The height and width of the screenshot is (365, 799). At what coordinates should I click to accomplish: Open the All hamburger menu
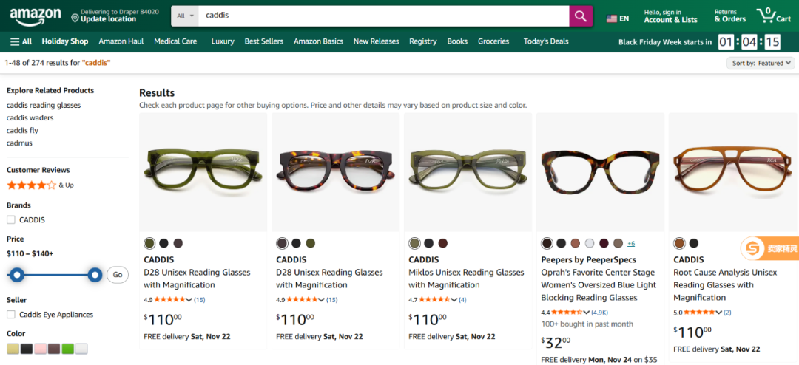point(21,41)
